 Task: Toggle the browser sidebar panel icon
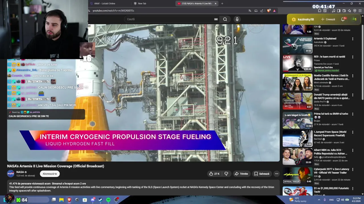click(339, 11)
